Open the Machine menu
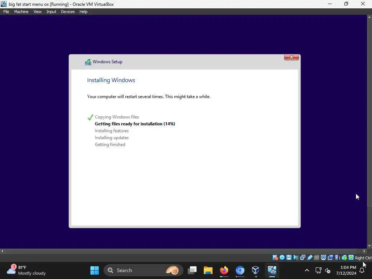 [x=21, y=12]
